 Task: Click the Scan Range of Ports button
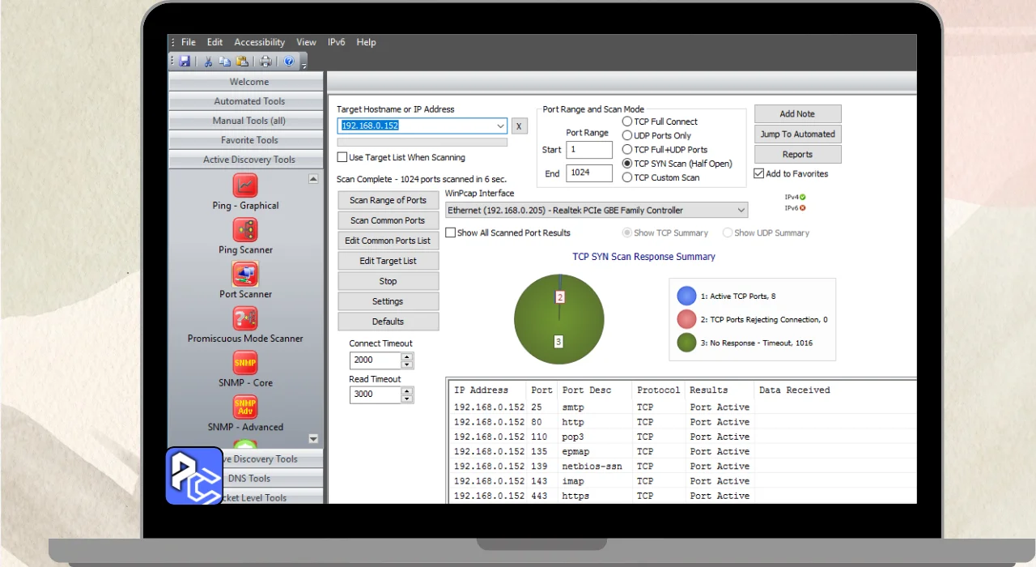pos(388,200)
